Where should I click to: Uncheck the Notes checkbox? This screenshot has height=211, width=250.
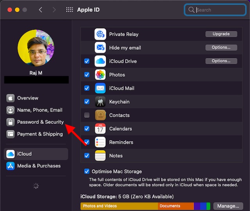coord(87,155)
